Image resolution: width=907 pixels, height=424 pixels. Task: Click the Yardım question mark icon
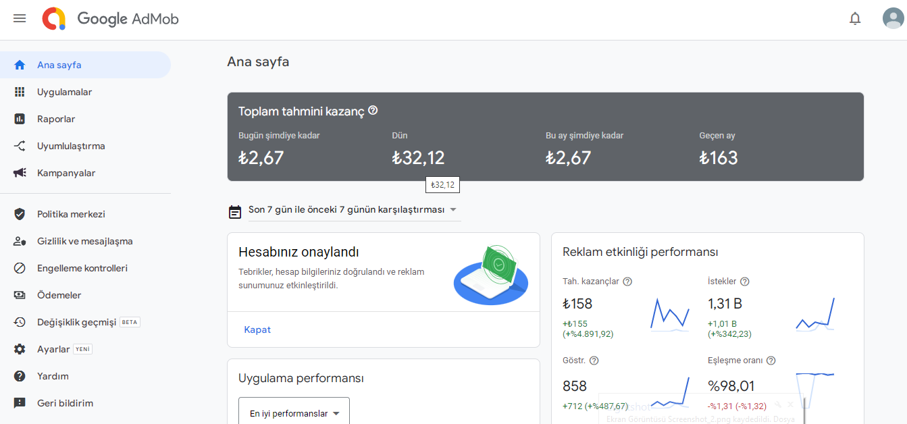click(x=20, y=376)
